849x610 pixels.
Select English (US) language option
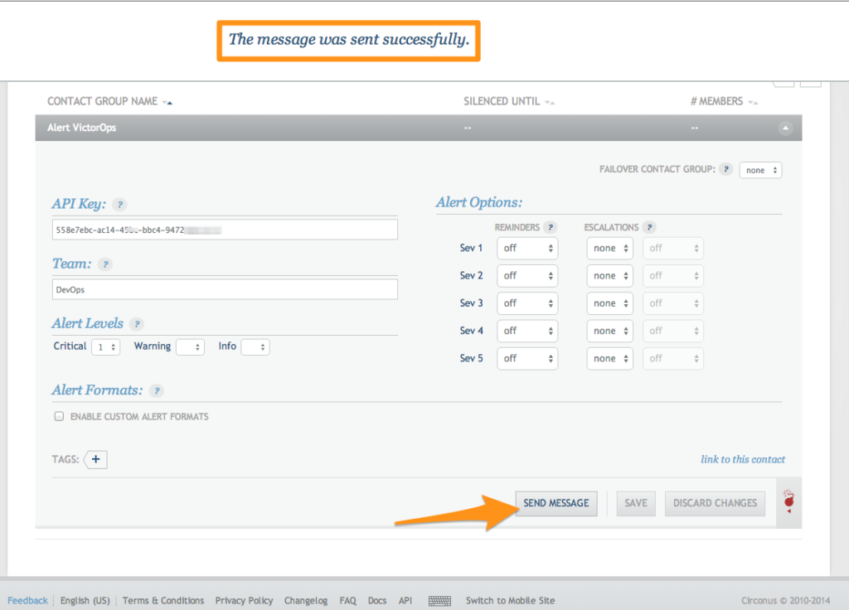[x=85, y=600]
